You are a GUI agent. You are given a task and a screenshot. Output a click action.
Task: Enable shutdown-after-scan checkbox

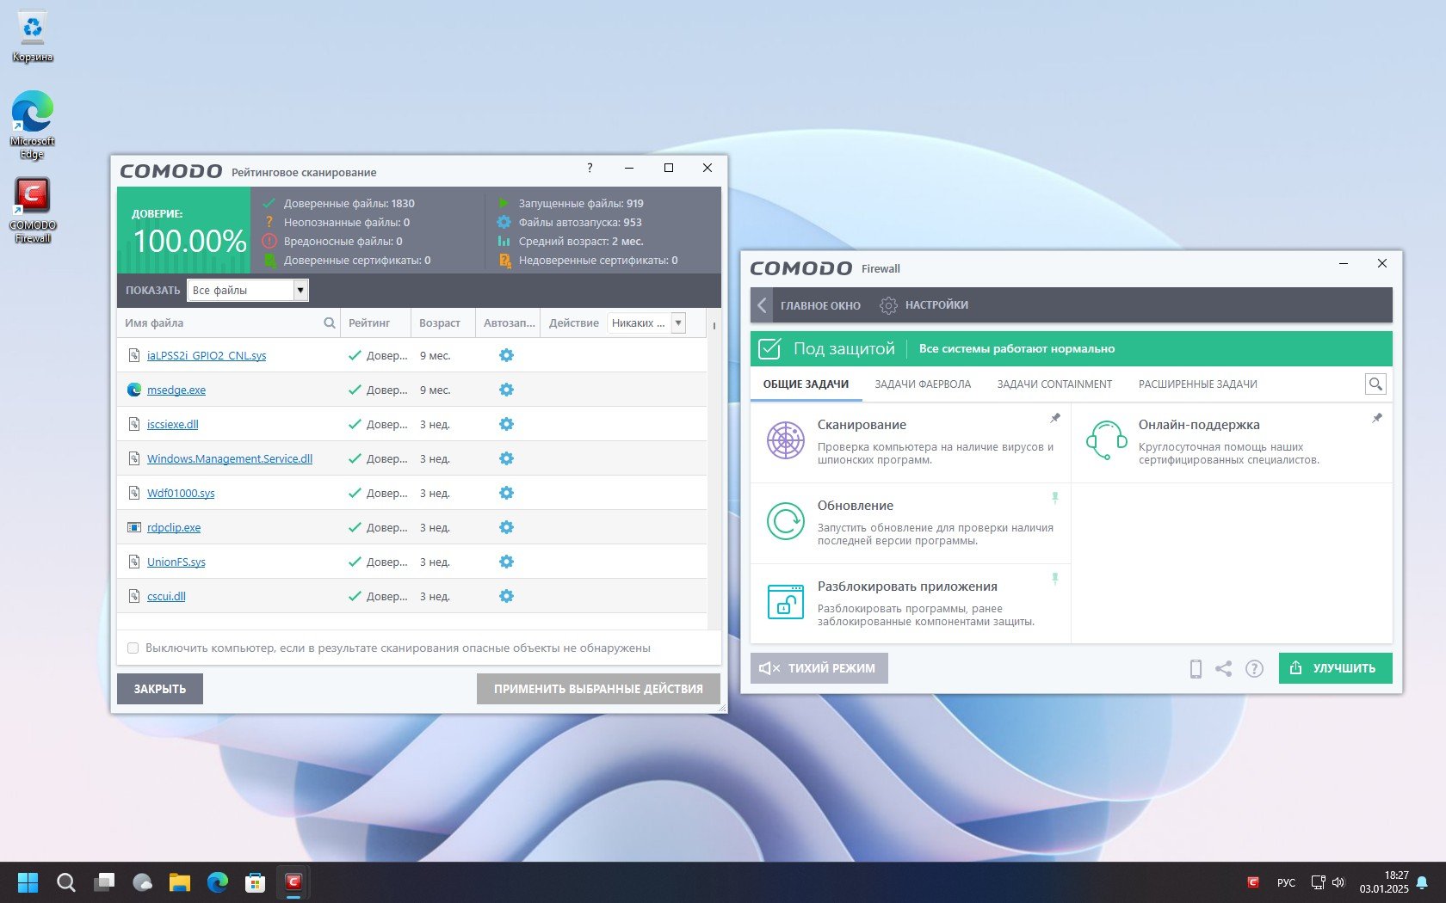point(133,648)
